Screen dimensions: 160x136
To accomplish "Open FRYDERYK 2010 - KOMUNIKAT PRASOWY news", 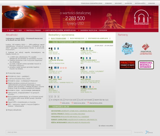I will (x=23, y=81).
